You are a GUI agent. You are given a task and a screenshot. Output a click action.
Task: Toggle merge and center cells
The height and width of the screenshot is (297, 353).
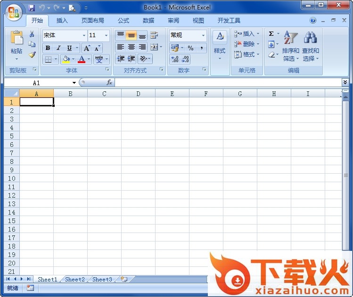pos(154,47)
